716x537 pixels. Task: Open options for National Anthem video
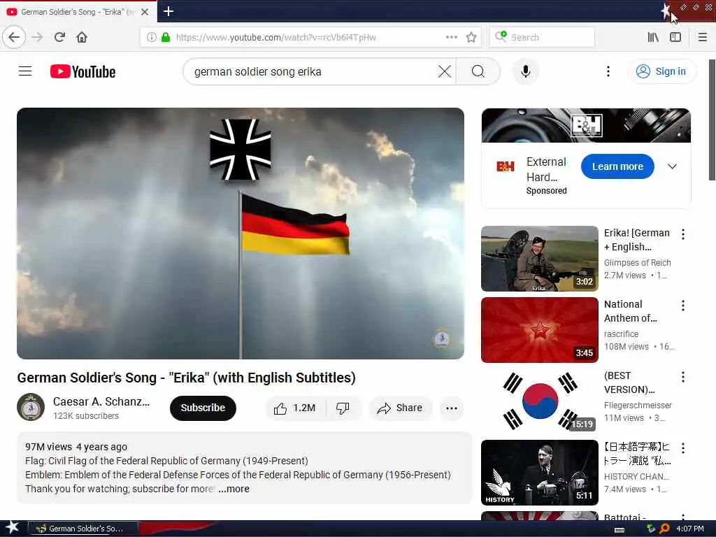pos(682,306)
